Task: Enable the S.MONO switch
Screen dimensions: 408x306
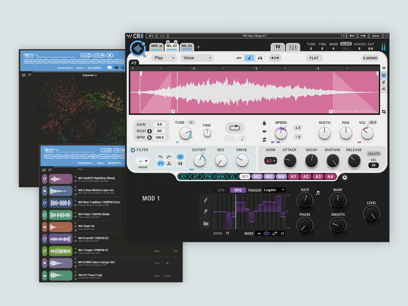Action: [x=370, y=58]
